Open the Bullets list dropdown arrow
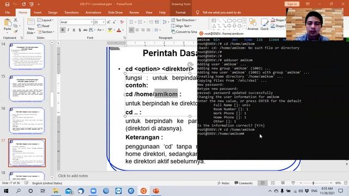Viewport: 349px width, 196px height. (x=136, y=22)
